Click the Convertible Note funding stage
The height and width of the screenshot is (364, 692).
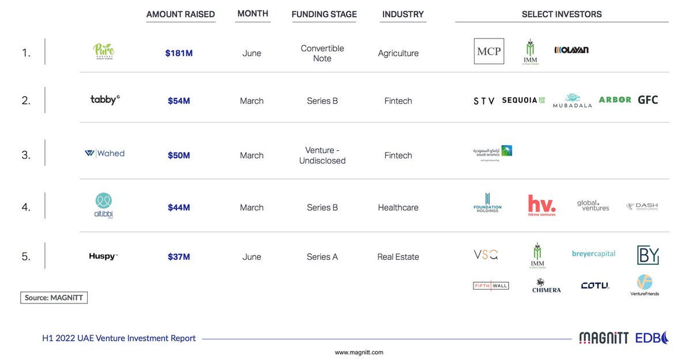(x=322, y=53)
